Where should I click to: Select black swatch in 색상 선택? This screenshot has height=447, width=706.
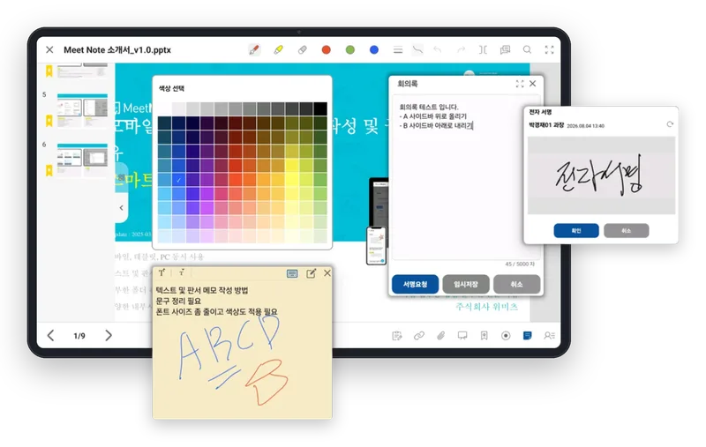(320, 108)
